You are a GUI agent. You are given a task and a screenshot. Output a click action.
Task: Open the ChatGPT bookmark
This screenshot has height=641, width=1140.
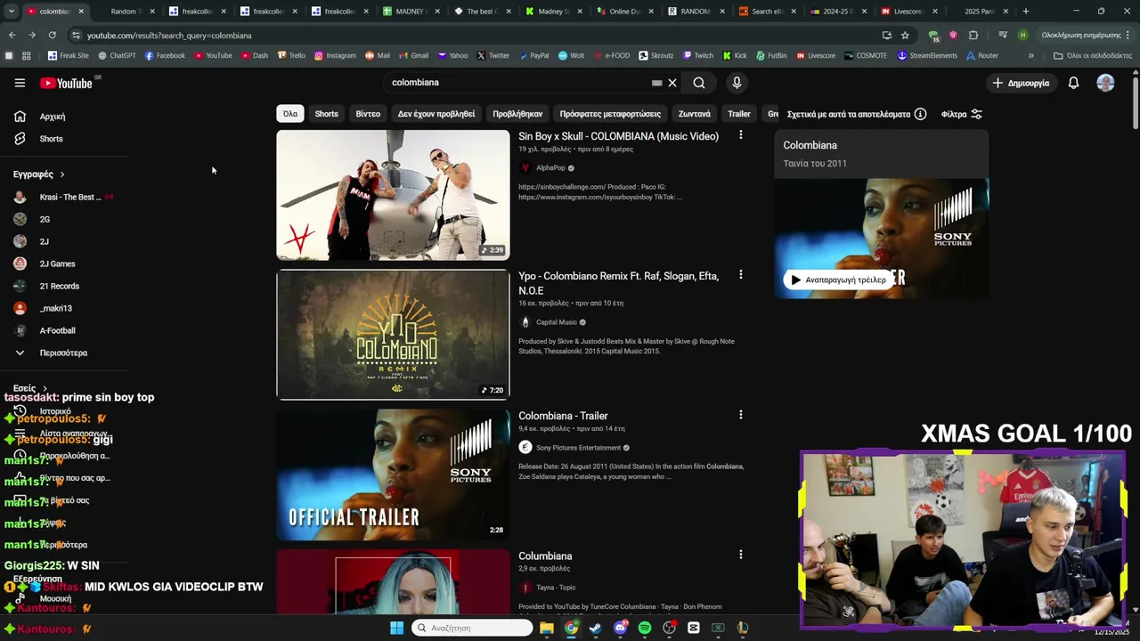click(117, 55)
